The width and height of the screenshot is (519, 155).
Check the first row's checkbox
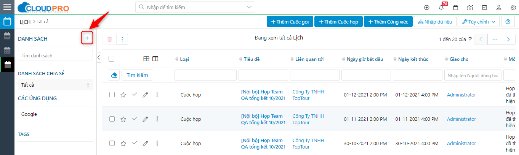(112, 95)
